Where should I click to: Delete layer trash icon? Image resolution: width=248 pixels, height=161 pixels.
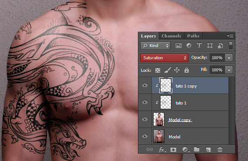(x=220, y=149)
